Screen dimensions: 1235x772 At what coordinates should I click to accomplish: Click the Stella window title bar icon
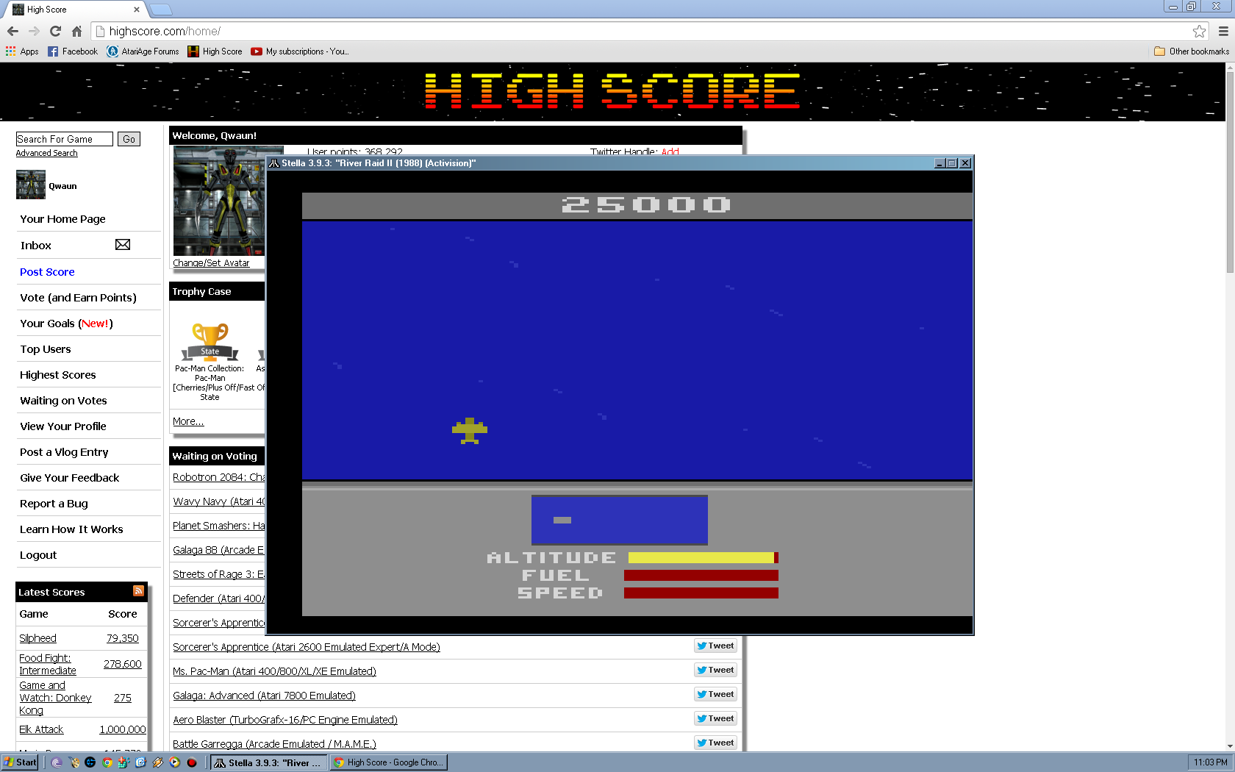pyautogui.click(x=274, y=163)
